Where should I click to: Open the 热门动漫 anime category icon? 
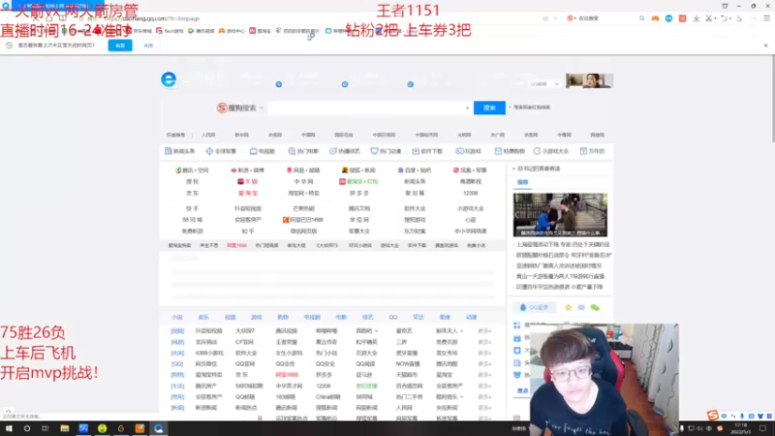point(386,151)
